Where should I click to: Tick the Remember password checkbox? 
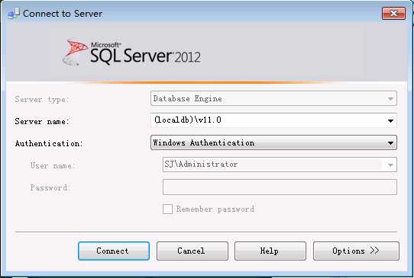pyautogui.click(x=167, y=209)
